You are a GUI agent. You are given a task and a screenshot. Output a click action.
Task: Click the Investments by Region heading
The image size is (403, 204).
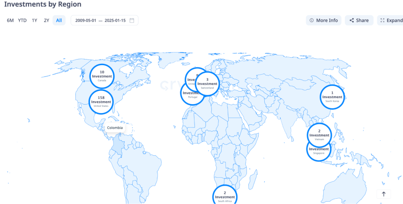click(43, 4)
